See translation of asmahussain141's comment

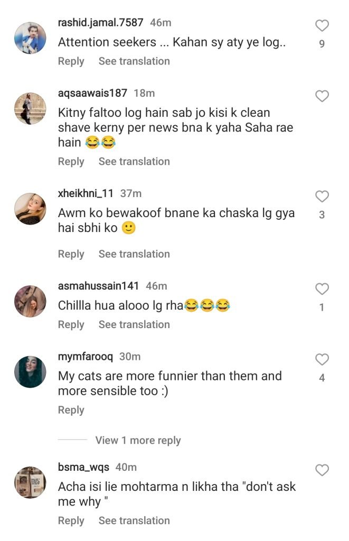[x=134, y=325]
